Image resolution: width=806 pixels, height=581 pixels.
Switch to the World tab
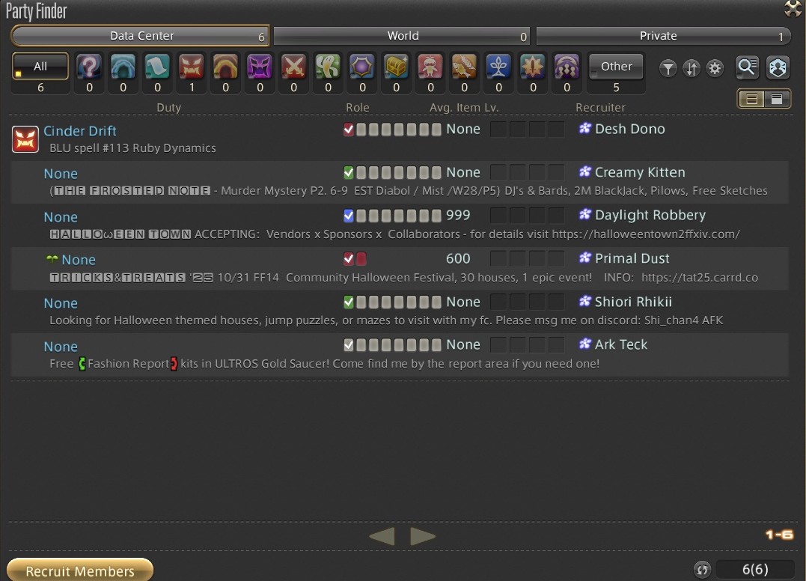click(x=402, y=36)
